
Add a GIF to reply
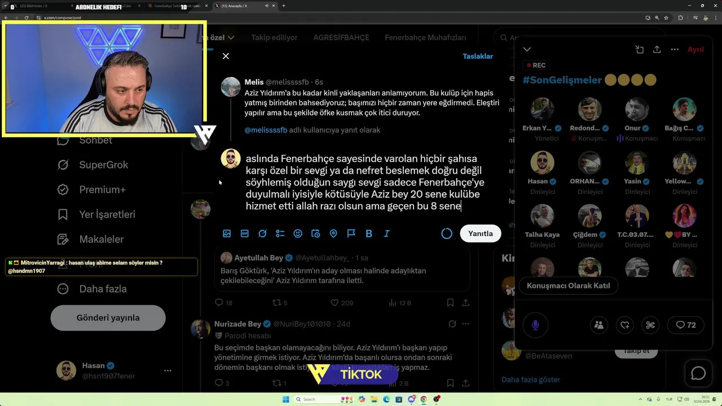tap(245, 233)
